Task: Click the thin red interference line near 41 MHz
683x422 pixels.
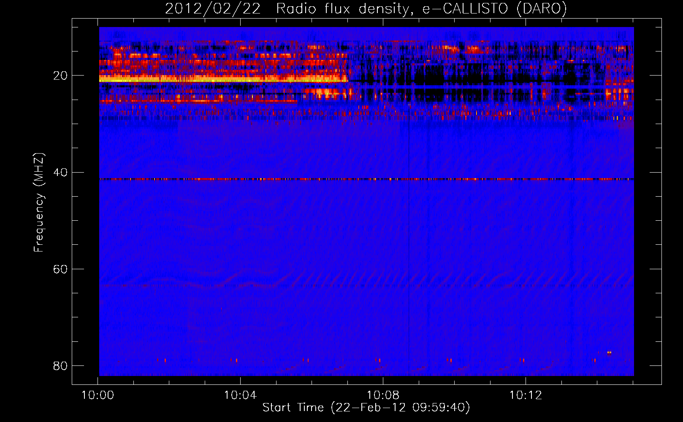Action: tap(366, 179)
